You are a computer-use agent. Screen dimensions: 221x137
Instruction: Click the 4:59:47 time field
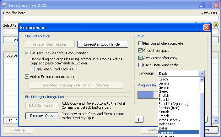click(x=11, y=121)
